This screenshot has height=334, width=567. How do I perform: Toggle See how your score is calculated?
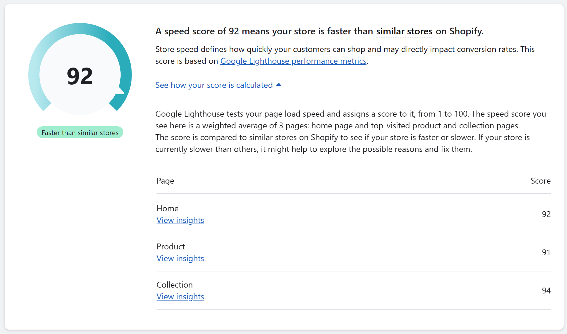[214, 85]
